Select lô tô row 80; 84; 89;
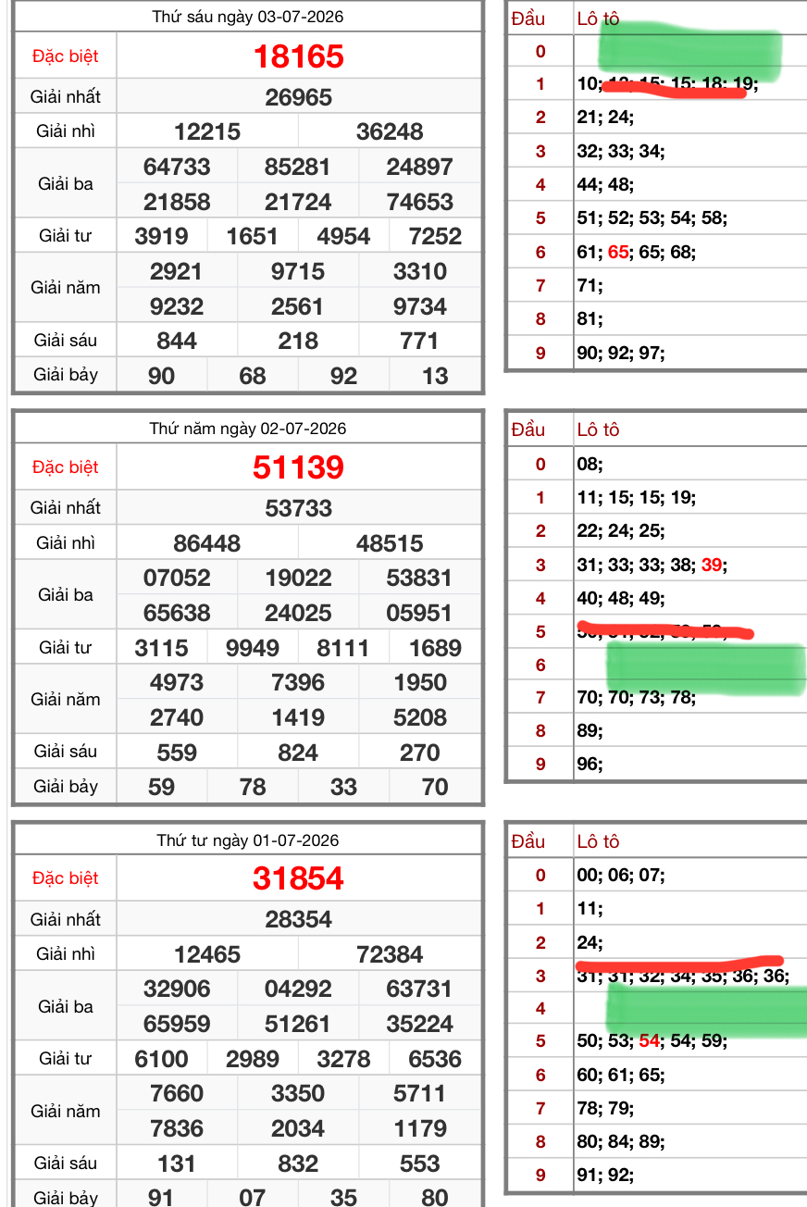807x1207 pixels. (x=620, y=1141)
